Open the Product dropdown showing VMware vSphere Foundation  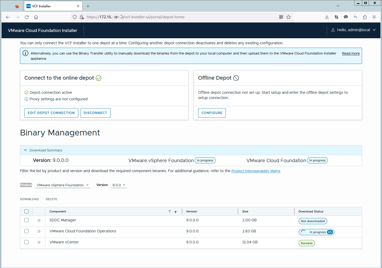click(x=63, y=185)
